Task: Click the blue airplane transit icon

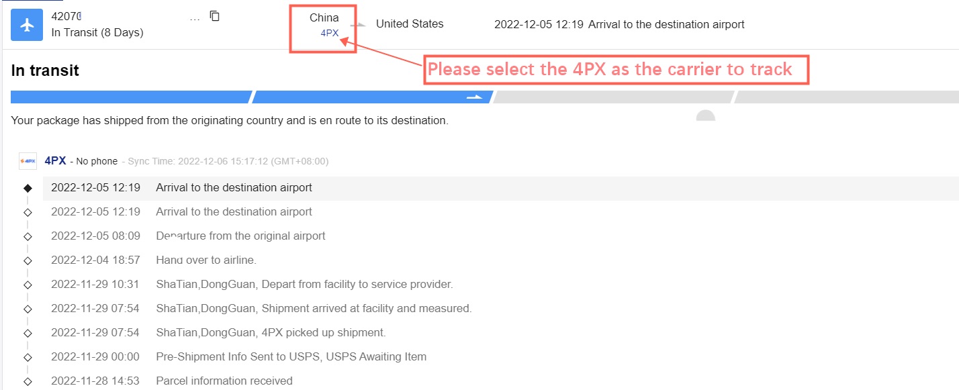Action: (x=27, y=25)
